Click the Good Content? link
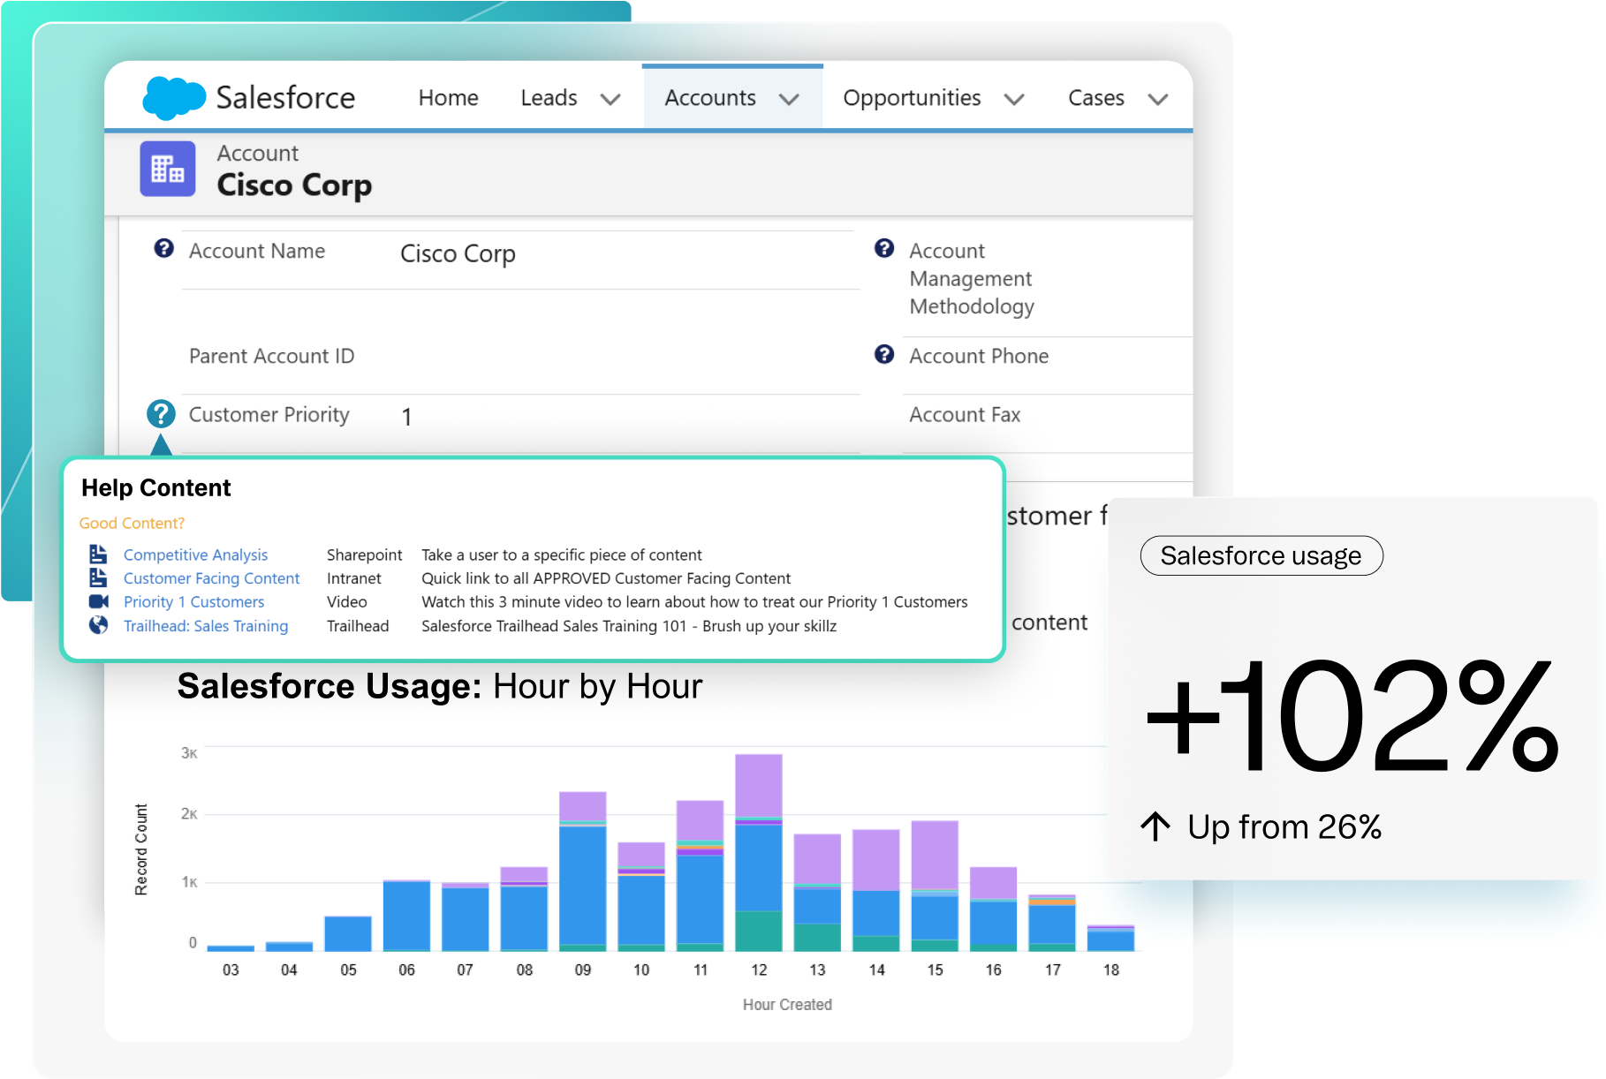This screenshot has height=1079, width=1606. click(x=132, y=523)
